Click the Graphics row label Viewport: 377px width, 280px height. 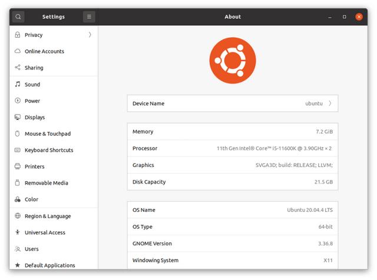143,165
